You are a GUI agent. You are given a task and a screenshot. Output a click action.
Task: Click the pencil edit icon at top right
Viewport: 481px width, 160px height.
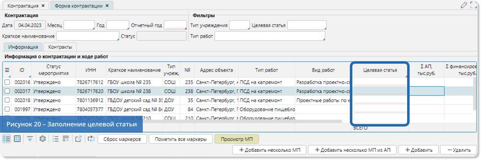point(464,5)
